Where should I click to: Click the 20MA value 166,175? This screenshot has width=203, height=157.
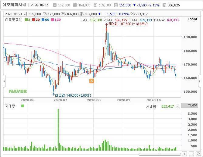(x=121, y=20)
